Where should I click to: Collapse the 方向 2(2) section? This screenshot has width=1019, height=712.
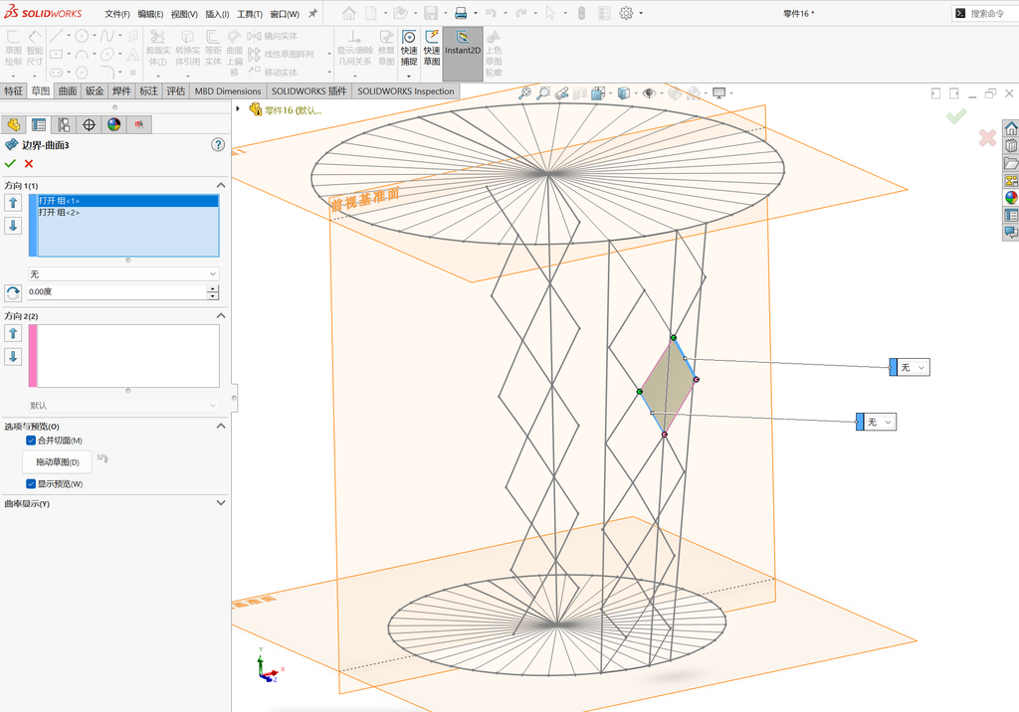221,315
